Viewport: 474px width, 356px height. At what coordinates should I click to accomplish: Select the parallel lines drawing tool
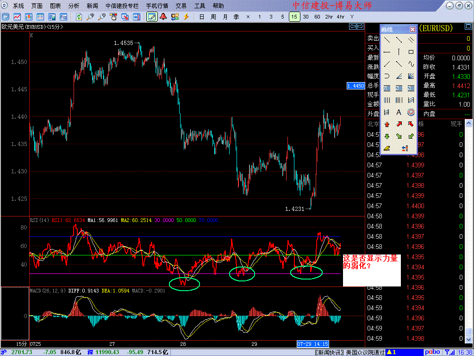[411, 40]
